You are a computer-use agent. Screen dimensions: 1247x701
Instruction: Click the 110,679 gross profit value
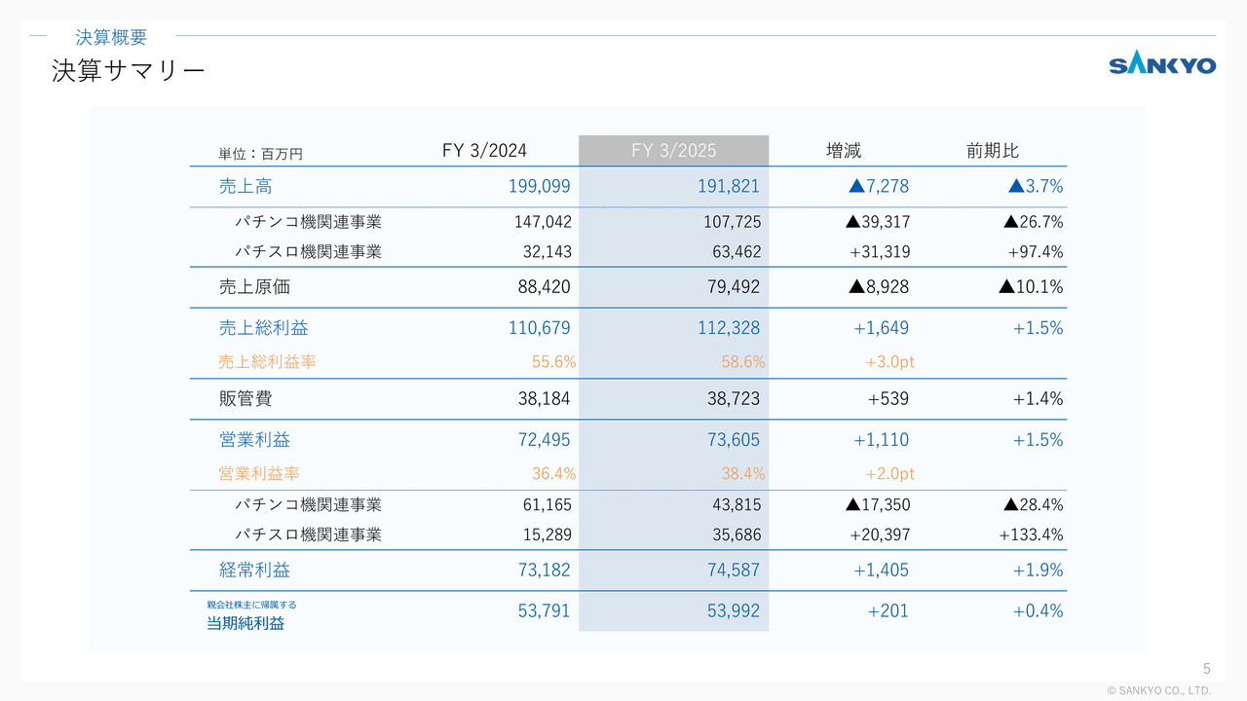click(540, 328)
